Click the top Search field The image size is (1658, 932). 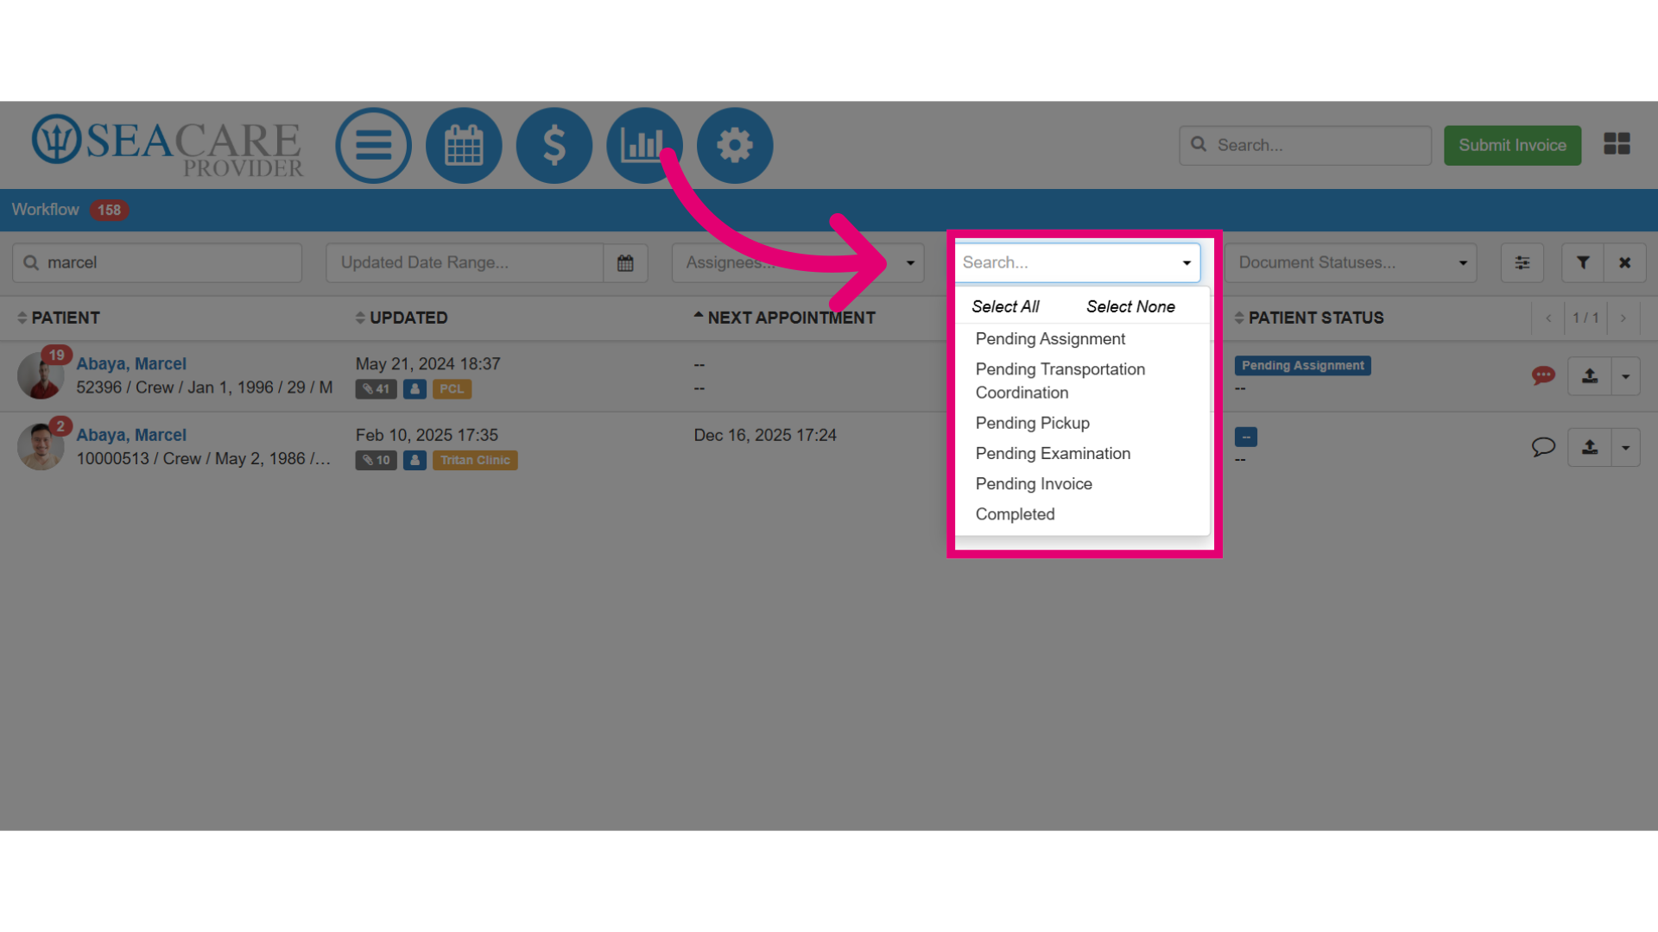click(x=1305, y=145)
